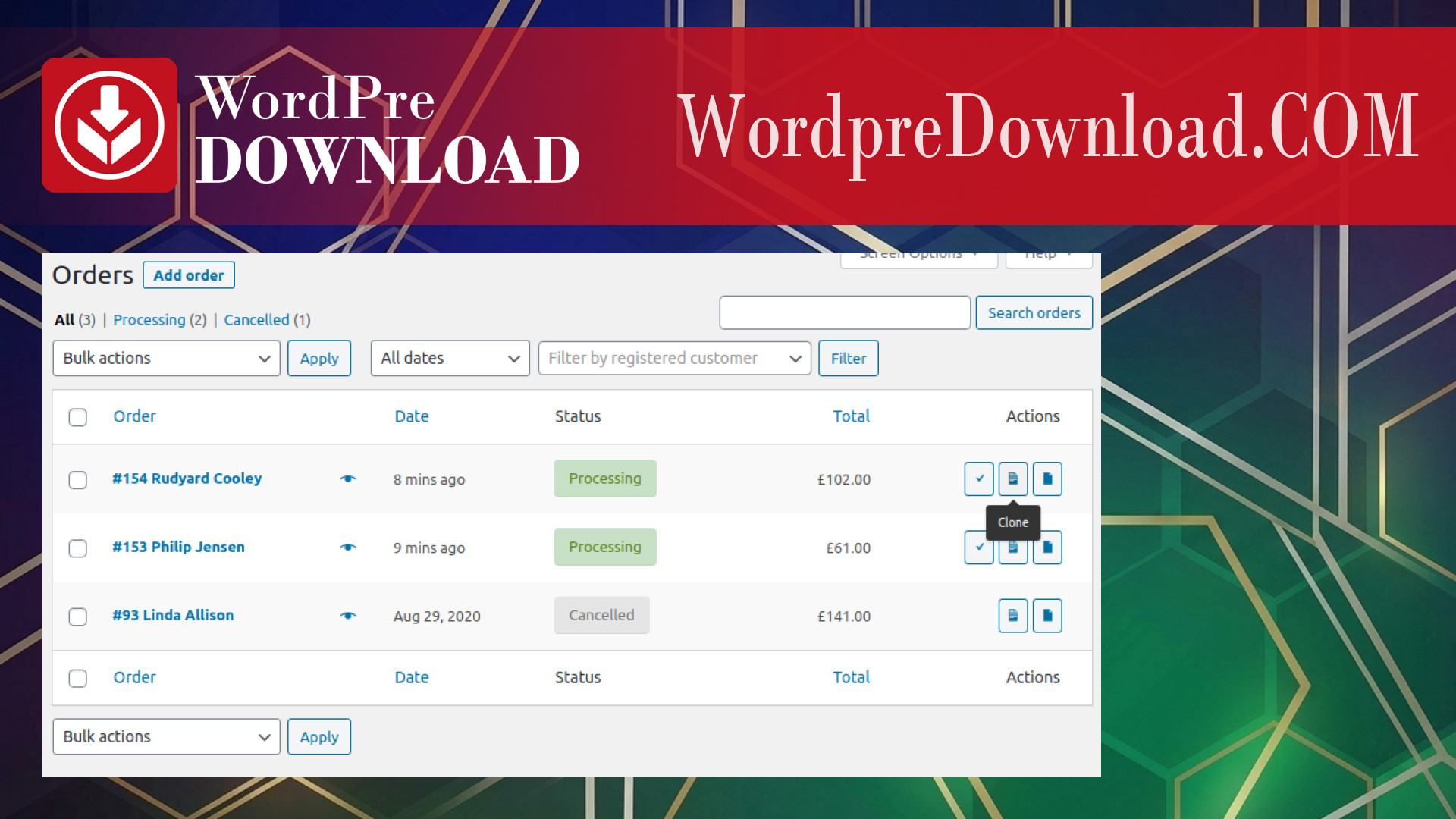
Task: Mark order #154 as complete
Action: (979, 479)
